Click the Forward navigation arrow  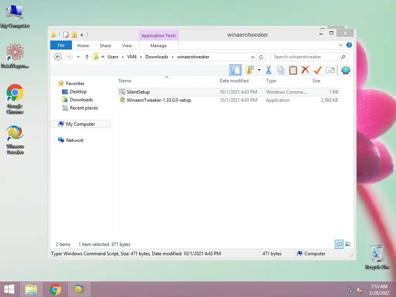[69, 57]
